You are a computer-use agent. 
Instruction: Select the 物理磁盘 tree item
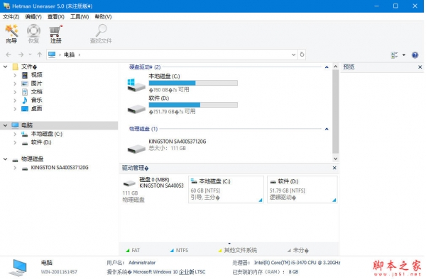[32, 159]
